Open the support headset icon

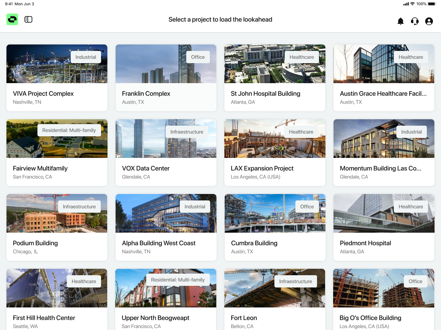click(x=415, y=21)
